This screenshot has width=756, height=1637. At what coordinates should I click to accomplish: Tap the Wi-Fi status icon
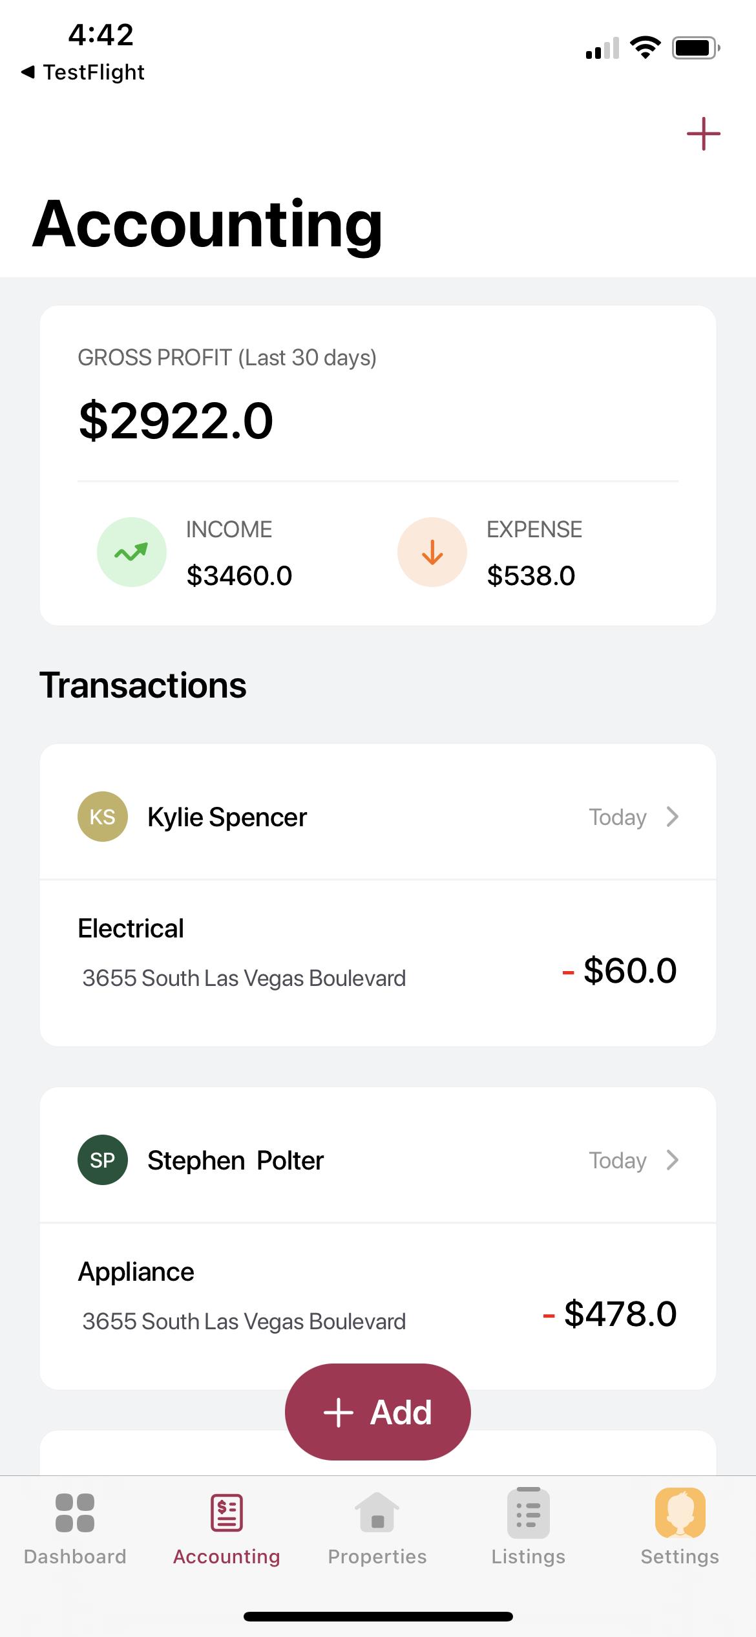coord(644,48)
